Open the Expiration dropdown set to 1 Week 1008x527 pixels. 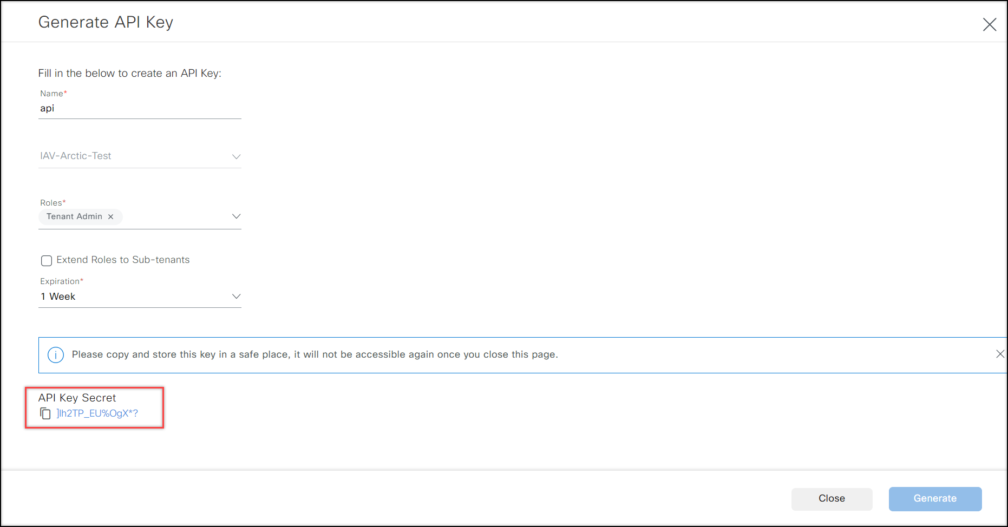click(x=140, y=297)
